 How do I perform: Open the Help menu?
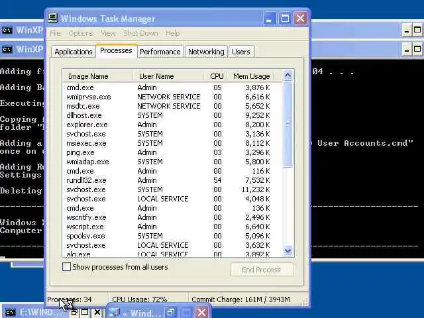click(172, 33)
